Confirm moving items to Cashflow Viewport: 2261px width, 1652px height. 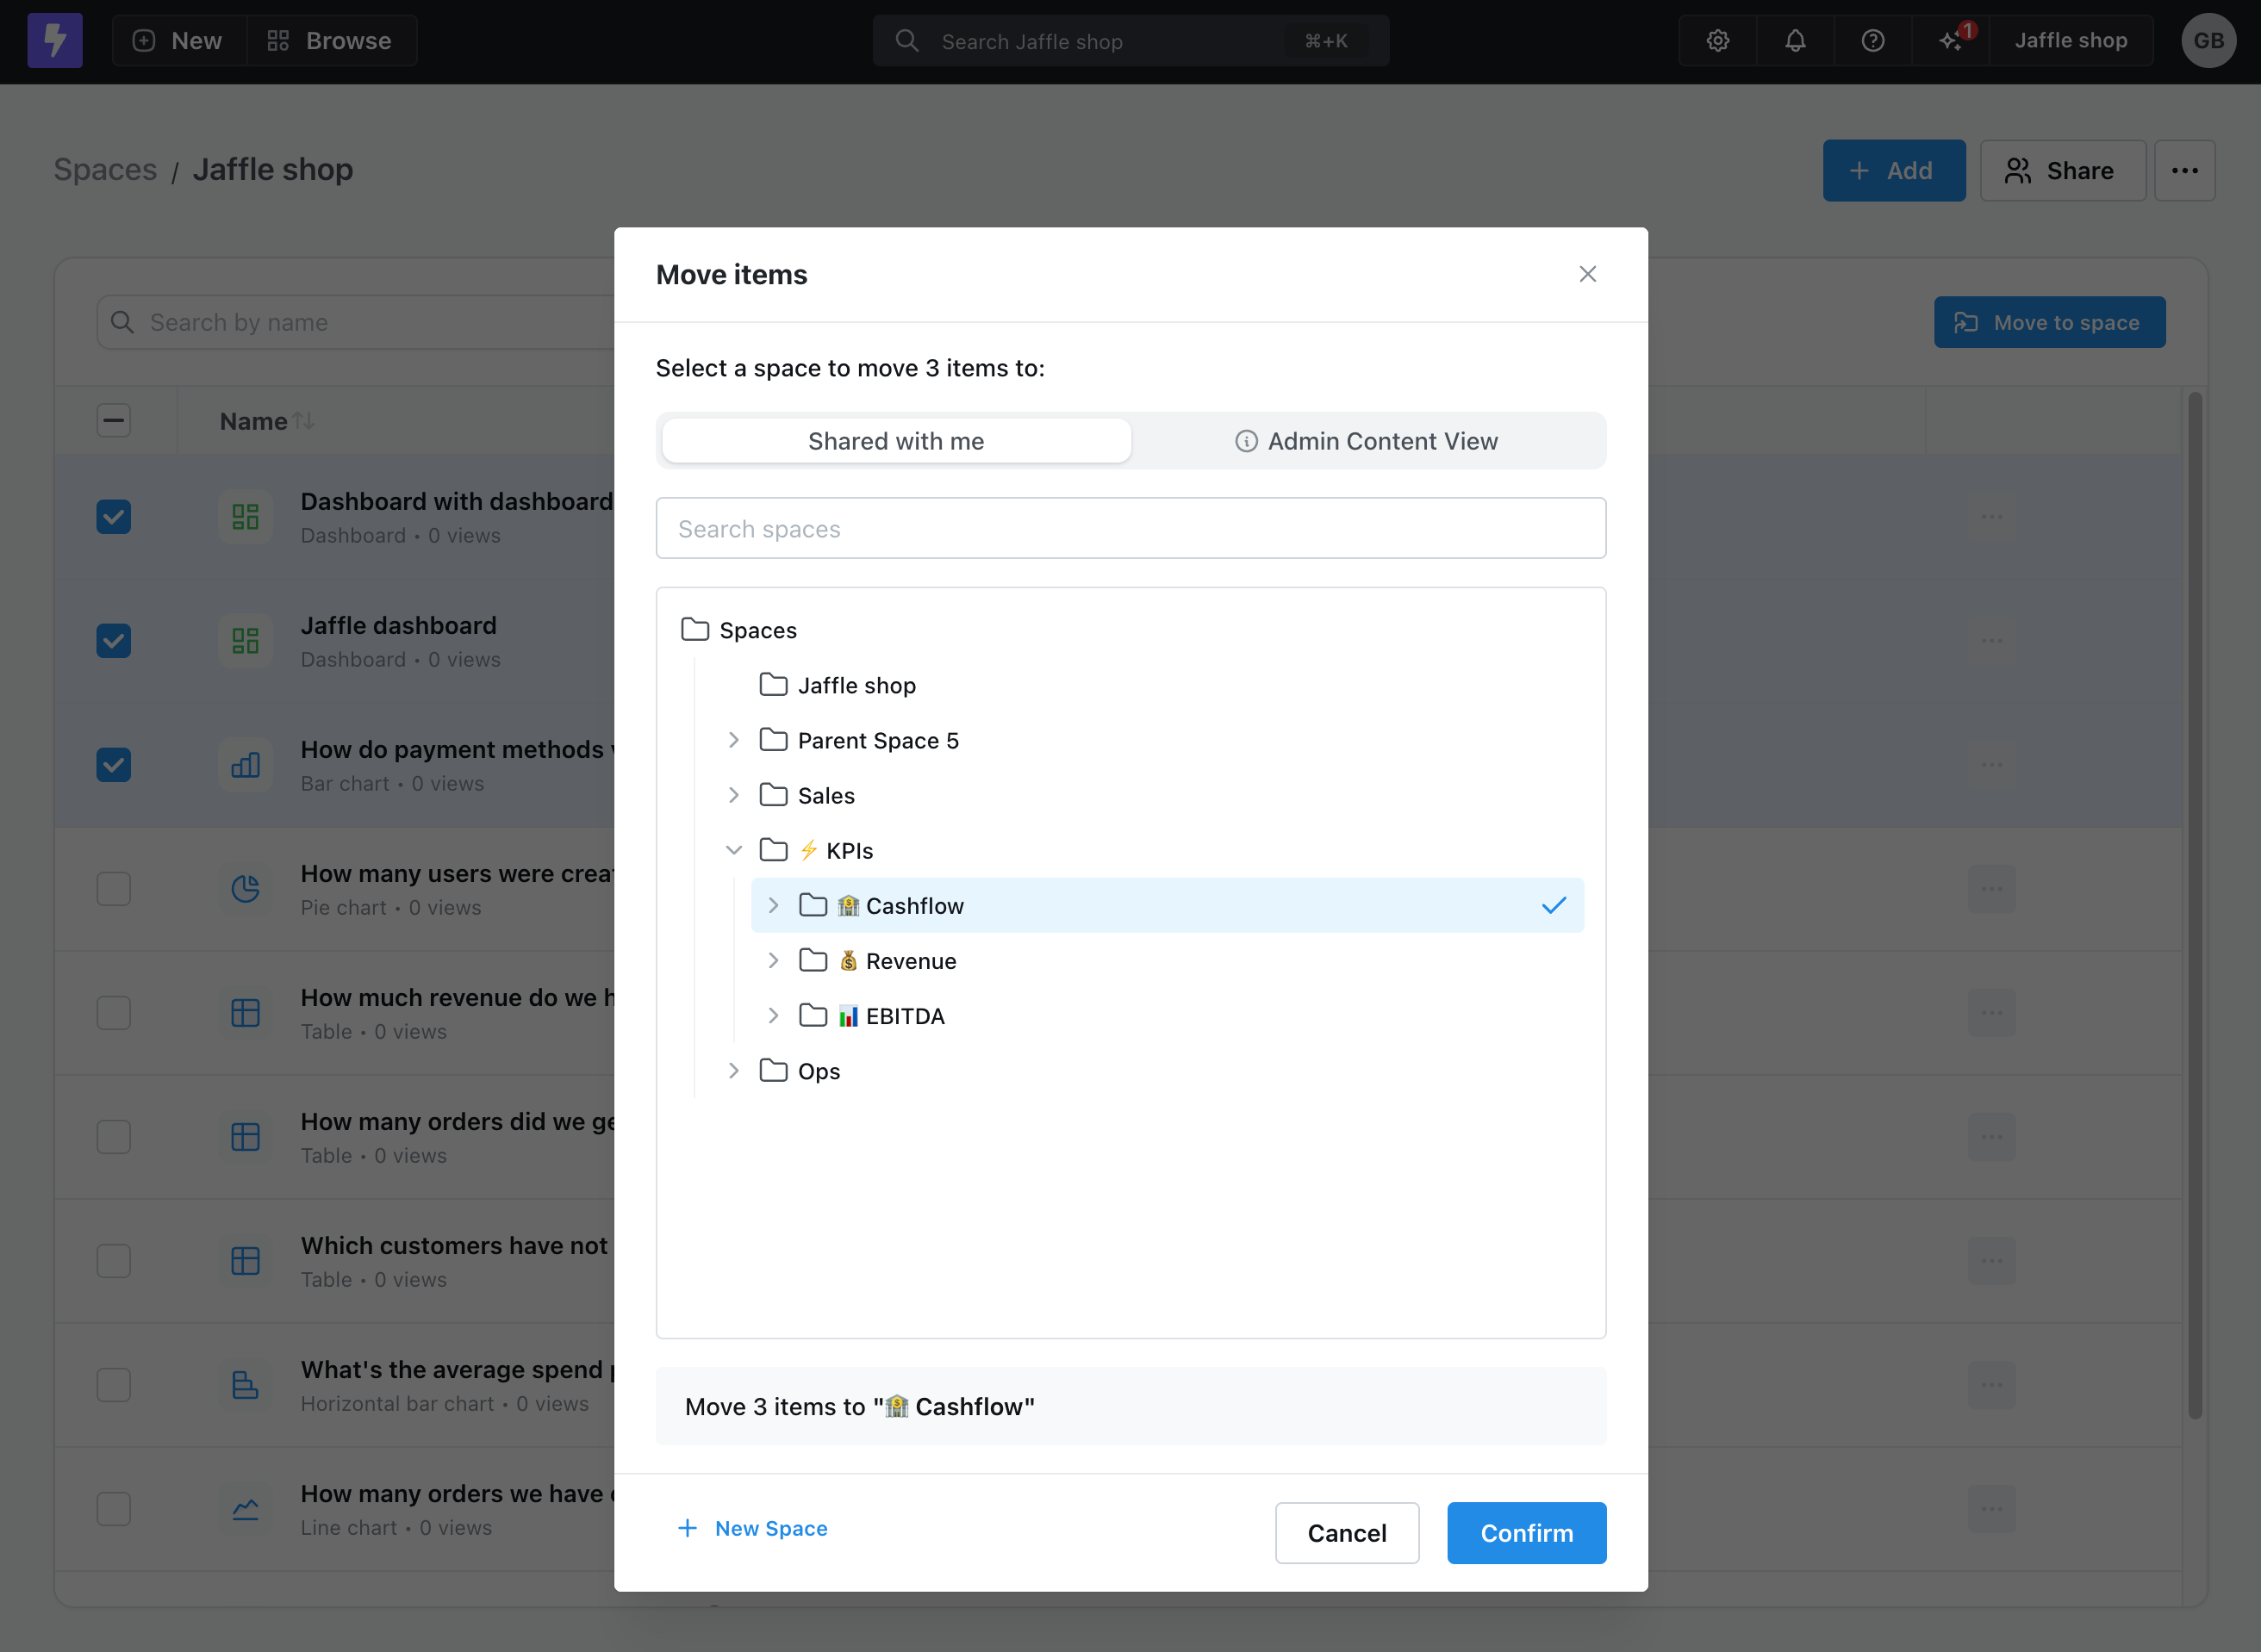pyautogui.click(x=1526, y=1533)
